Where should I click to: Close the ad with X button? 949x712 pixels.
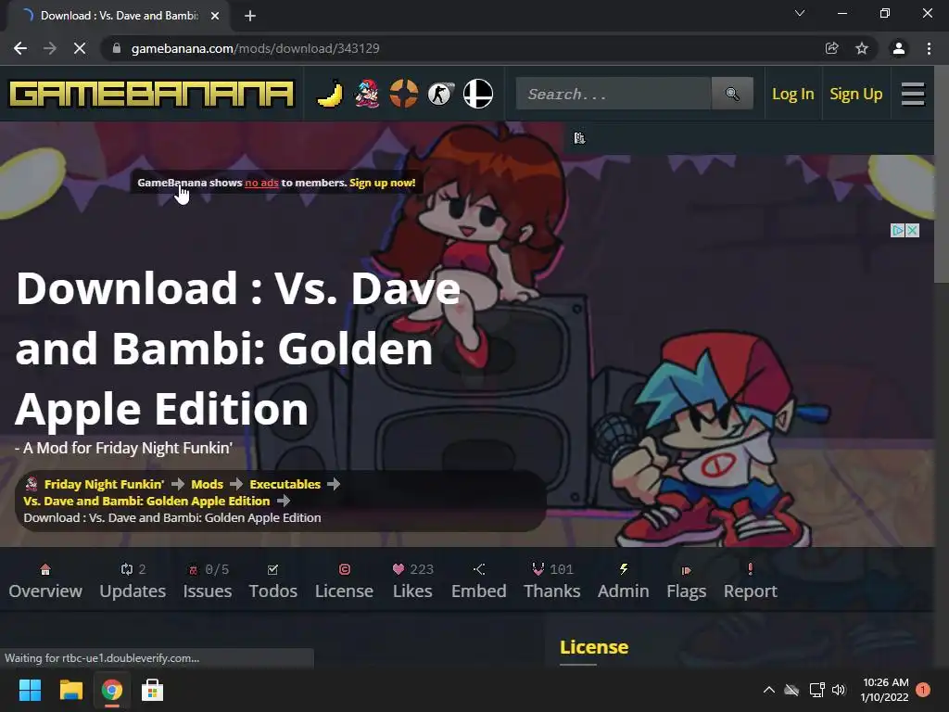pyautogui.click(x=913, y=230)
